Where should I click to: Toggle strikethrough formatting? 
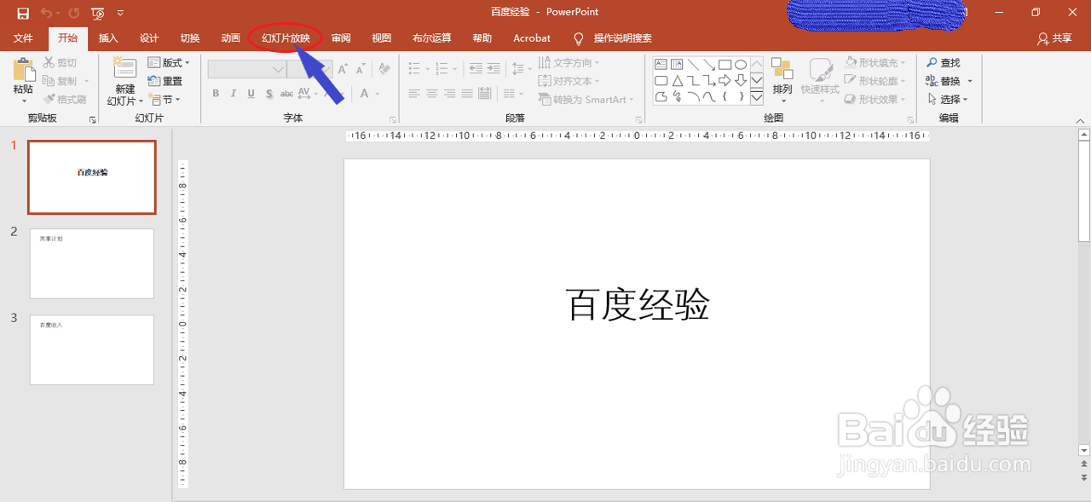point(287,94)
